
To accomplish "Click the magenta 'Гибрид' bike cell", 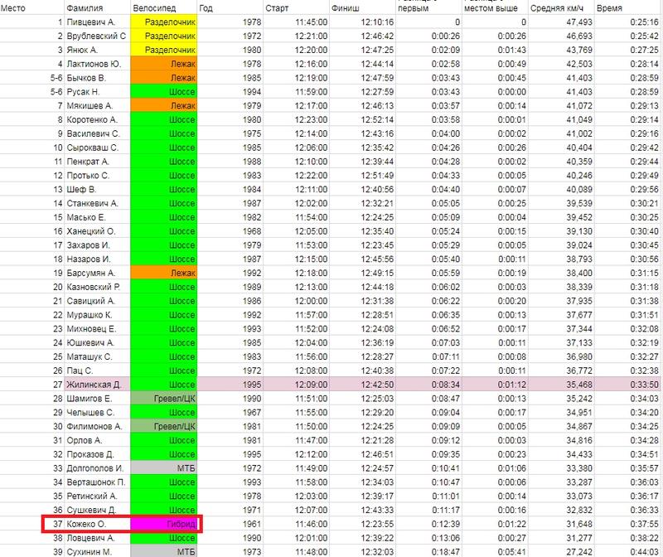I will point(164,525).
